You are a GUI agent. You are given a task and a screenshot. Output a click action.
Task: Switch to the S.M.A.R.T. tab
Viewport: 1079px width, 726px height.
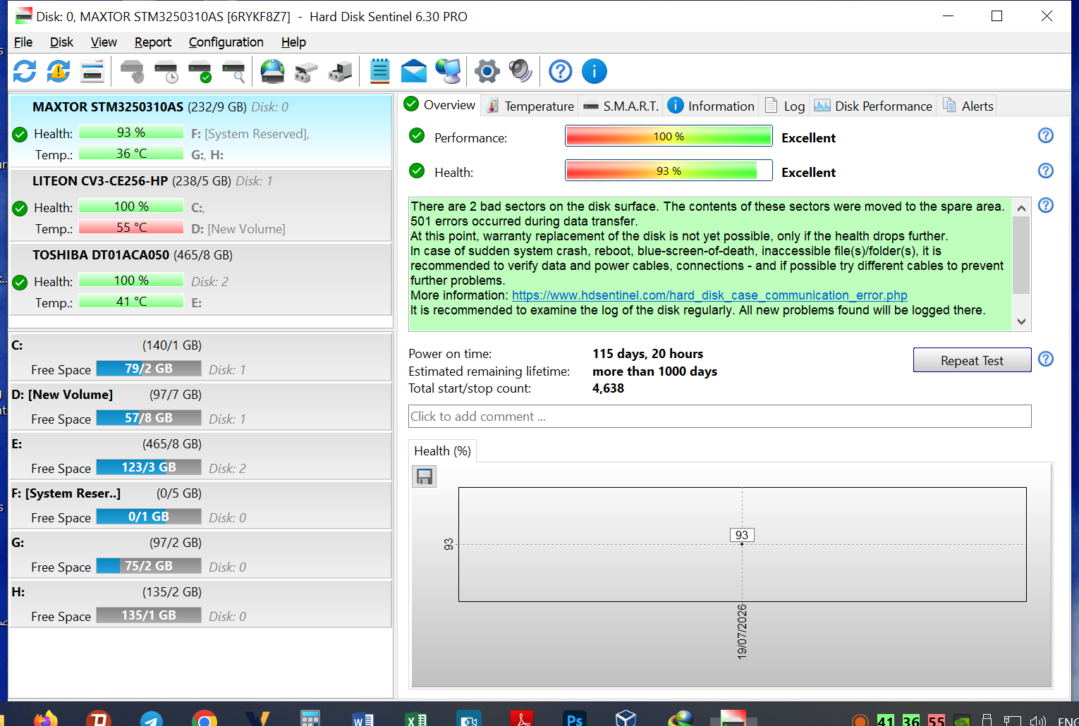click(621, 106)
